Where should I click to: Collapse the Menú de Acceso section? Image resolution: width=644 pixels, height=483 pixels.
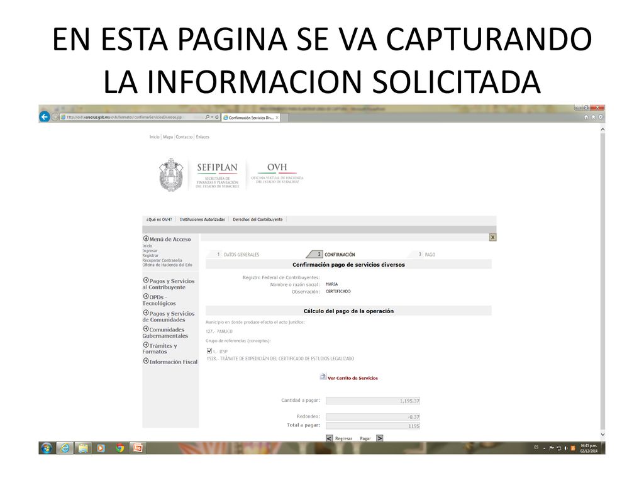(x=146, y=238)
